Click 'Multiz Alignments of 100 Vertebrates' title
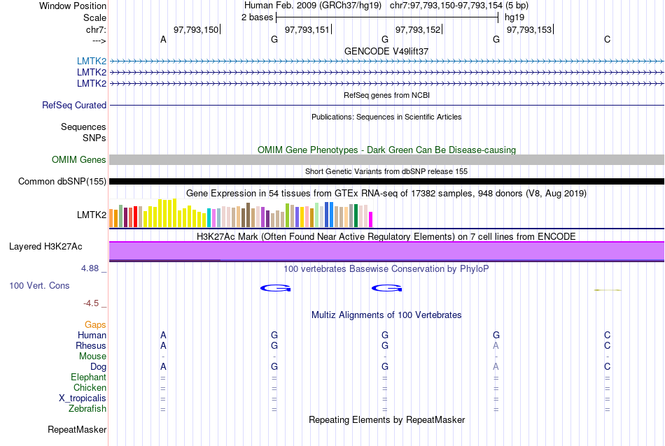665x446 pixels. [x=386, y=315]
